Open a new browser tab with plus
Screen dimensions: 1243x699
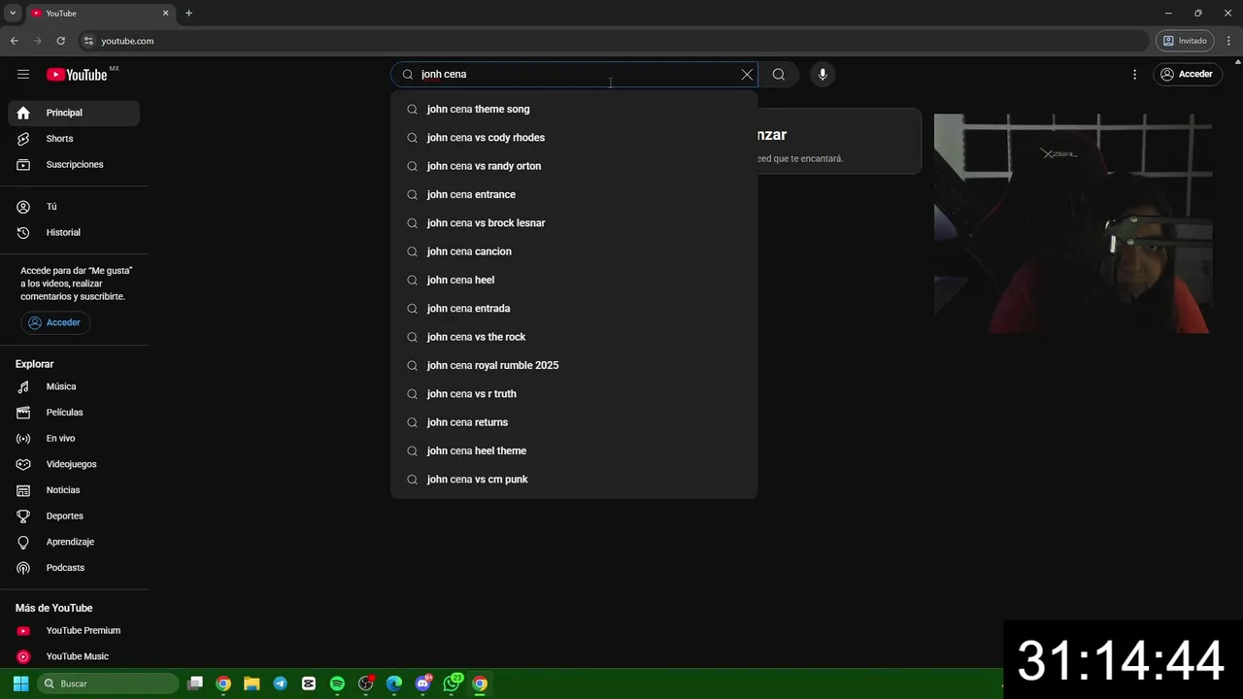pyautogui.click(x=188, y=14)
